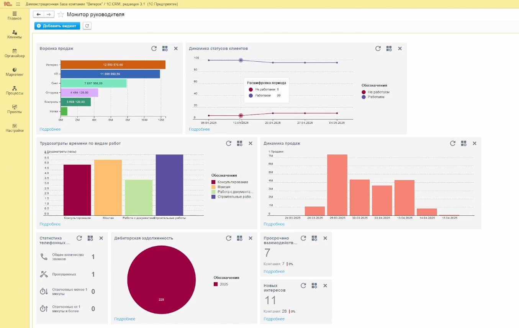Toggle the 2025 legend item in Дебиторская задолженность
The image size is (519, 328).
pos(221,284)
